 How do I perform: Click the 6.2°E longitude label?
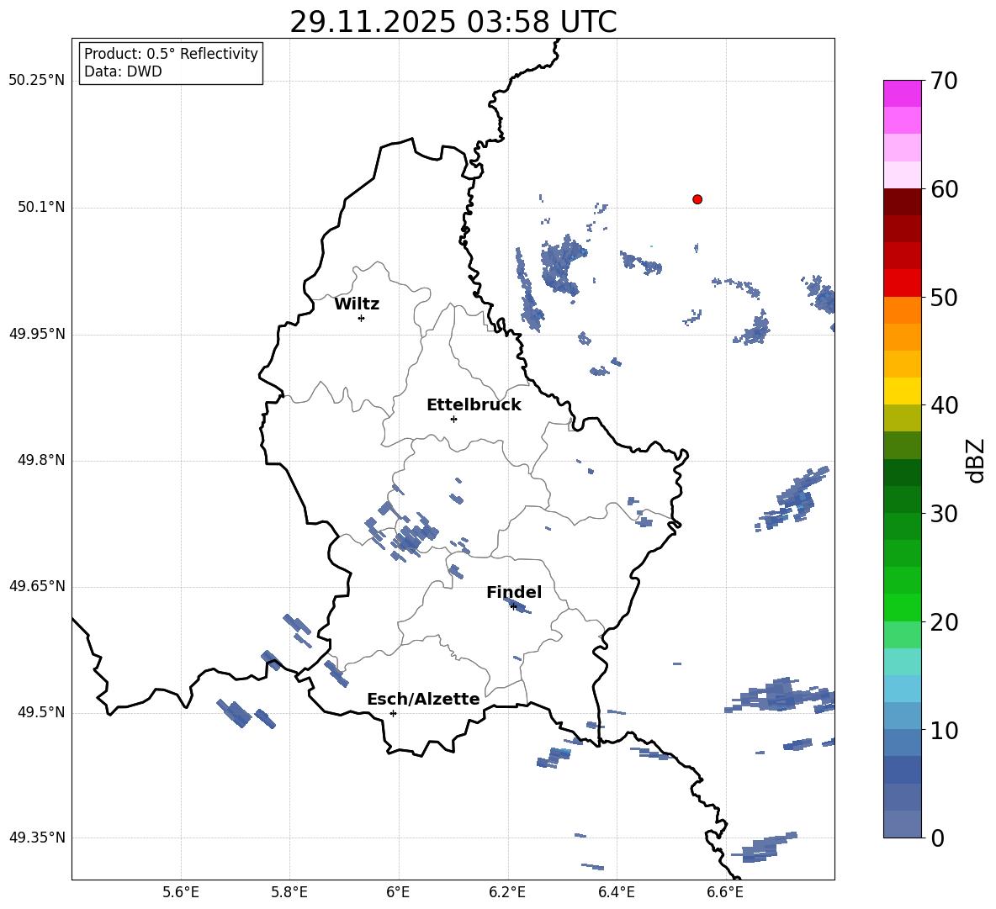coord(507,893)
